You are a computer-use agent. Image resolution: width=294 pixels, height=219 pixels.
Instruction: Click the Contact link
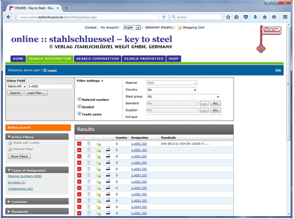pyautogui.click(x=90, y=27)
